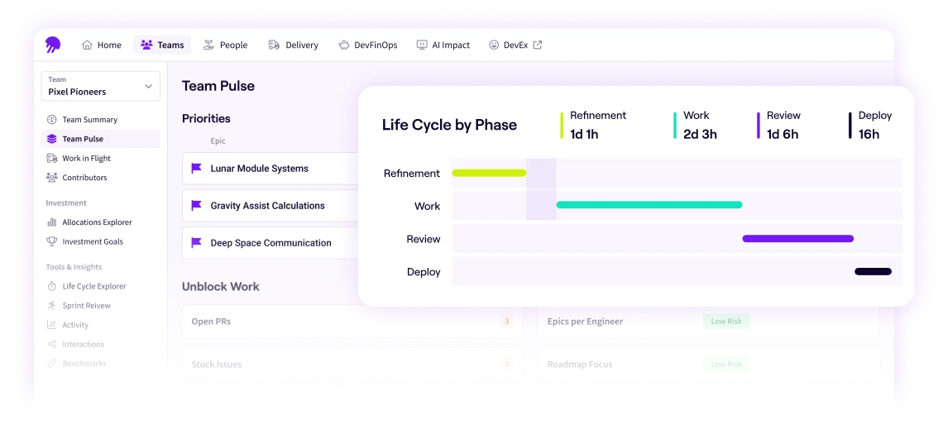Click the Activity chart icon
943x434 pixels.
(52, 325)
